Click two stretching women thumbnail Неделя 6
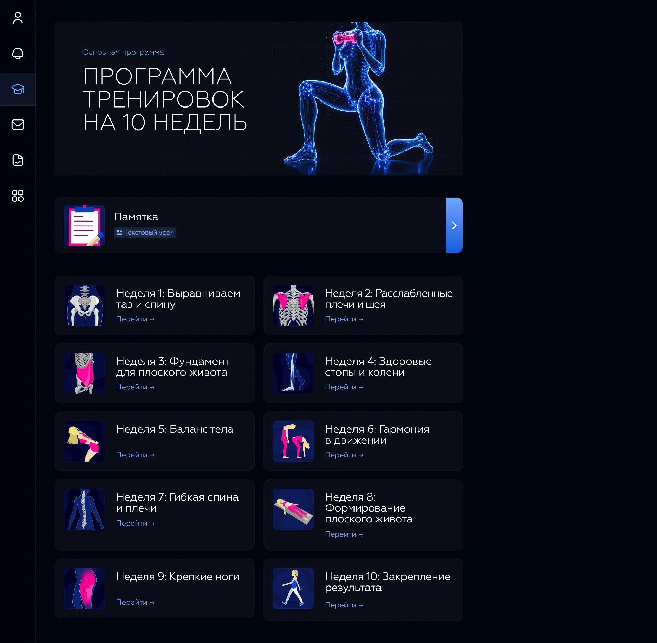The height and width of the screenshot is (643, 657). click(294, 441)
